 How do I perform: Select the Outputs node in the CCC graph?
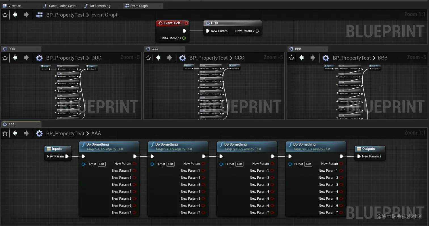(x=234, y=67)
